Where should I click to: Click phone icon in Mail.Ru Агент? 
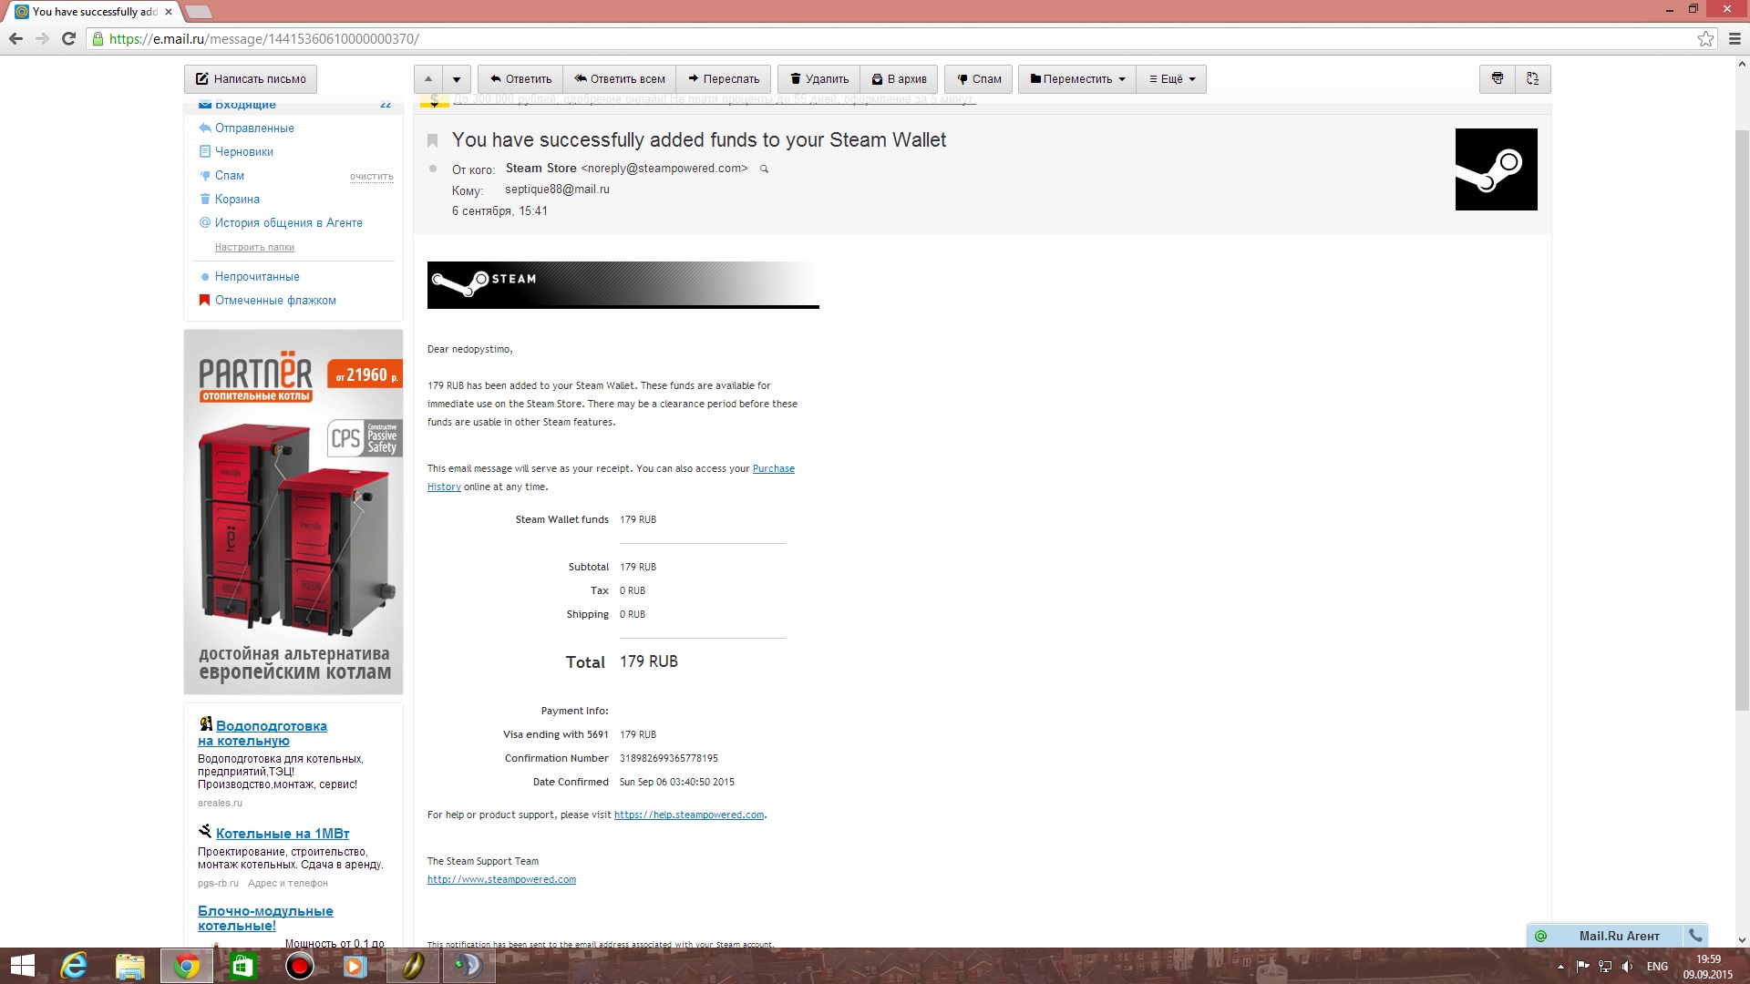pyautogui.click(x=1695, y=936)
